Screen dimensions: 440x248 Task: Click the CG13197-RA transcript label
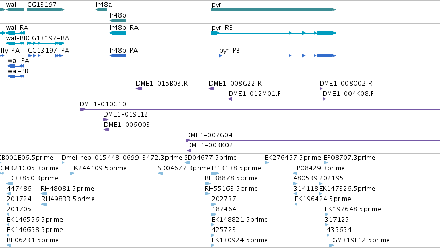(x=48, y=38)
